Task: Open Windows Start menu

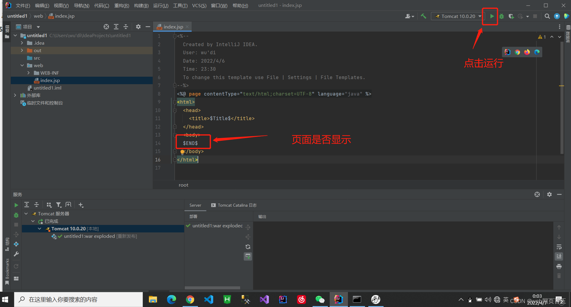Action: point(5,300)
